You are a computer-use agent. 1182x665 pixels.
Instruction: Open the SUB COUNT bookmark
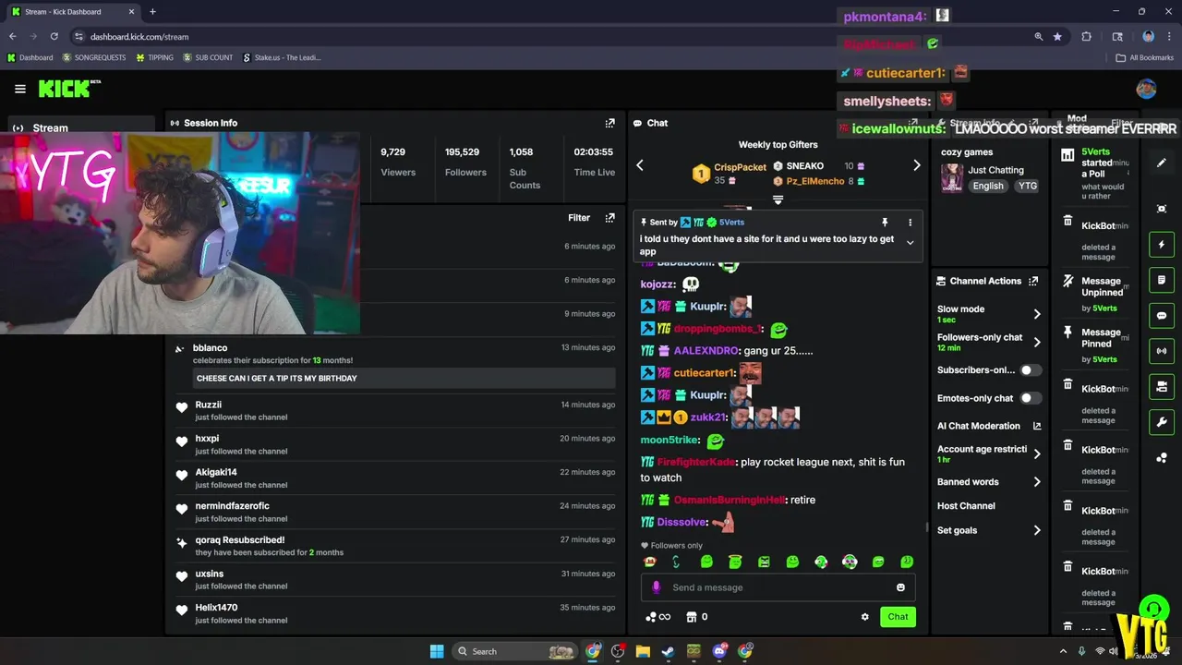point(208,57)
